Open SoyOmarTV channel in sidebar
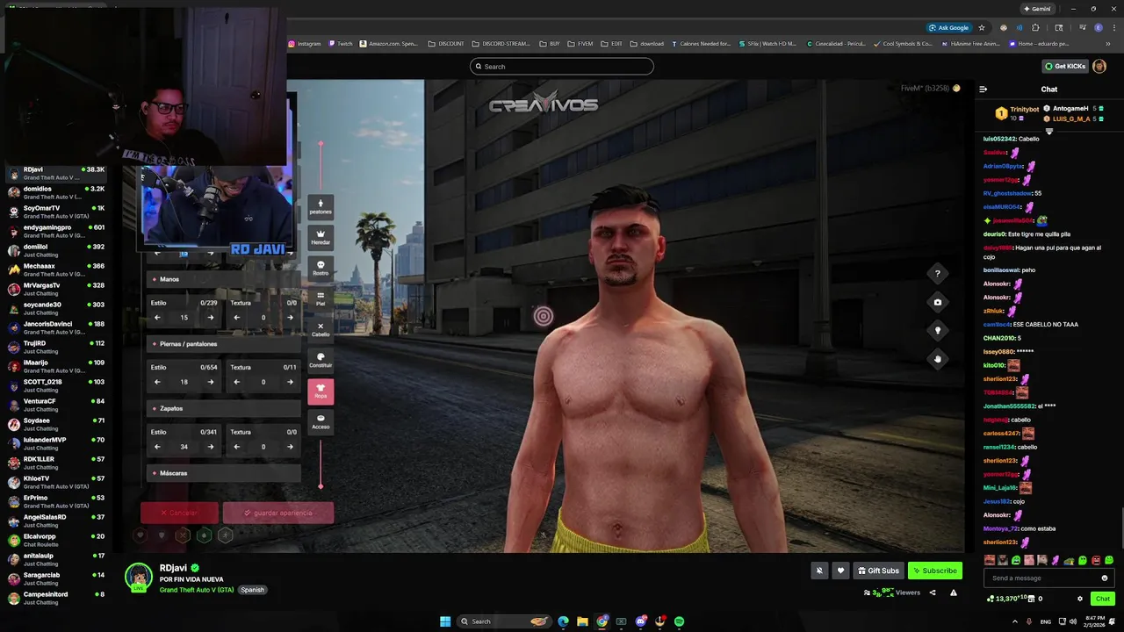This screenshot has width=1124, height=632. [56, 212]
